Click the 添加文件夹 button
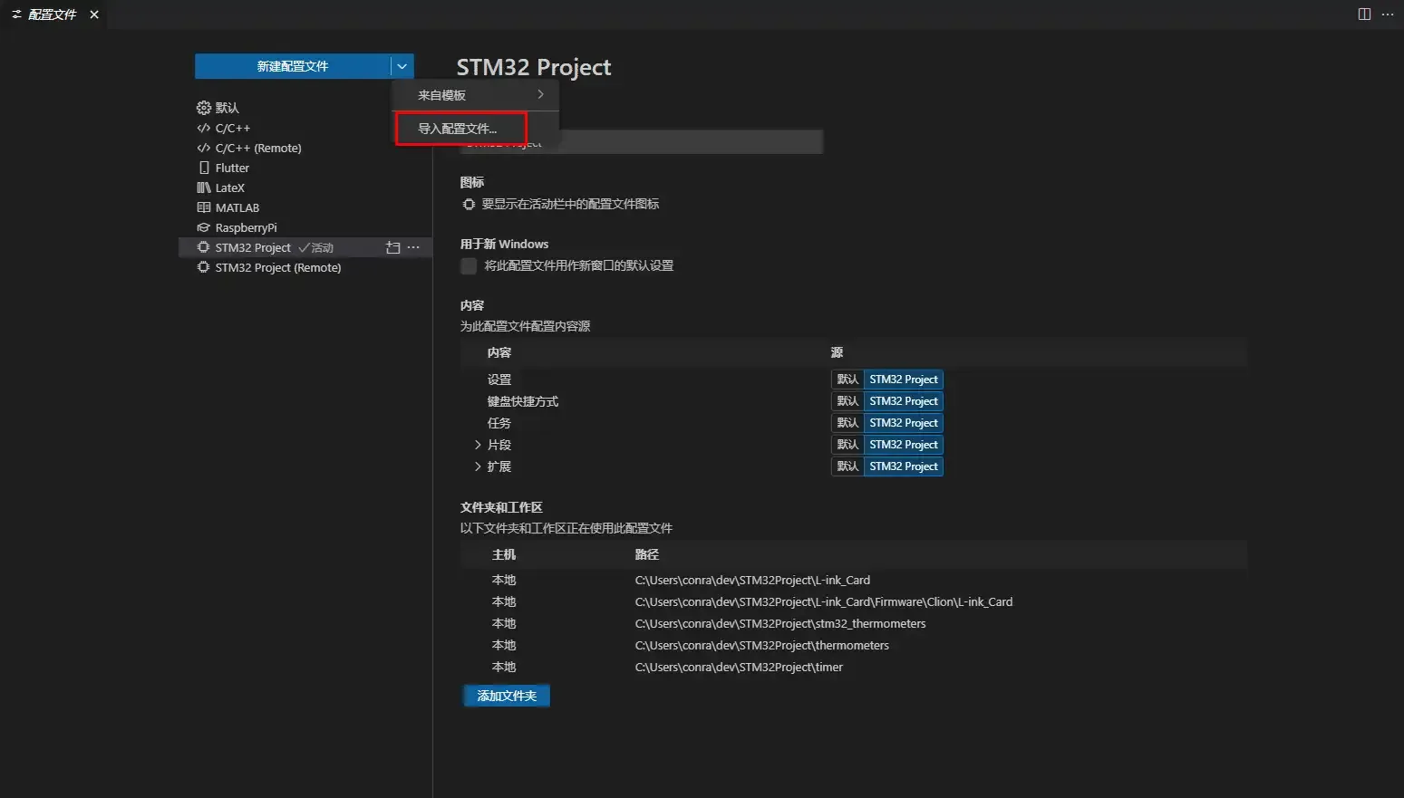 (x=507, y=696)
